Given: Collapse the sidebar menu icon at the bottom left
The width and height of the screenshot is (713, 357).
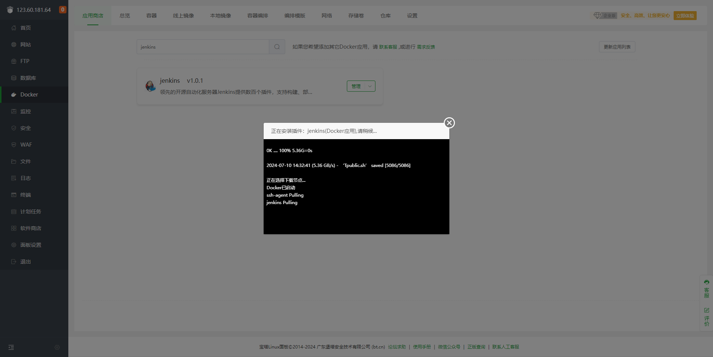Looking at the screenshot, I should pyautogui.click(x=11, y=347).
